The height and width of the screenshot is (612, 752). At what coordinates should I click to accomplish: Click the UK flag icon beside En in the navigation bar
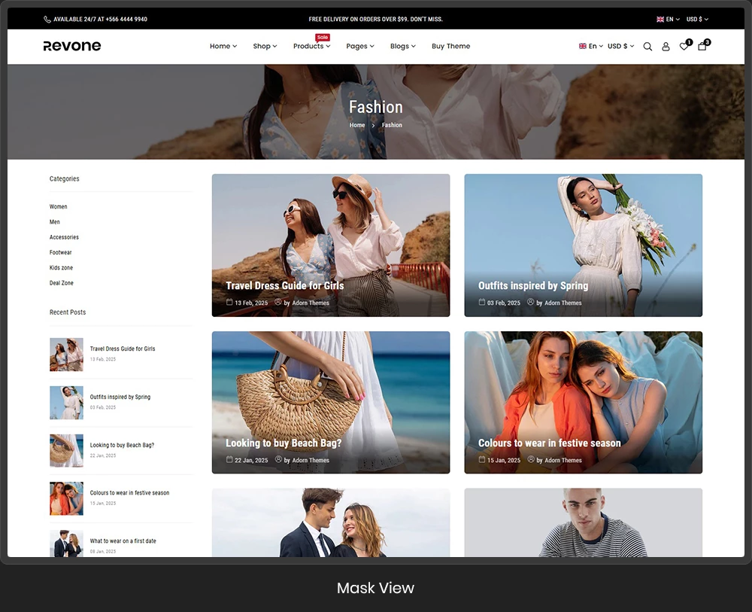click(582, 46)
